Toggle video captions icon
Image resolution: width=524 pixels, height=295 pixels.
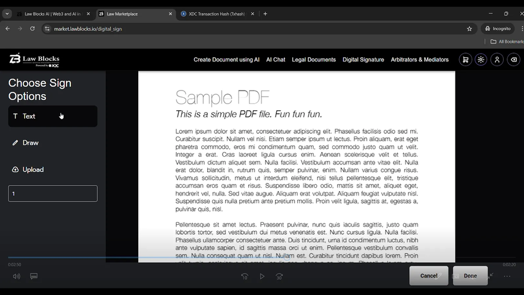pyautogui.click(x=34, y=276)
